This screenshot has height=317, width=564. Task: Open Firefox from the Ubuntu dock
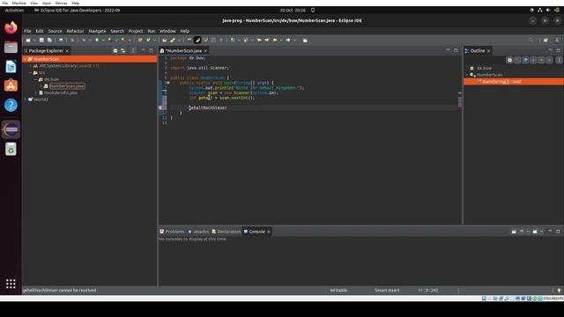click(11, 27)
